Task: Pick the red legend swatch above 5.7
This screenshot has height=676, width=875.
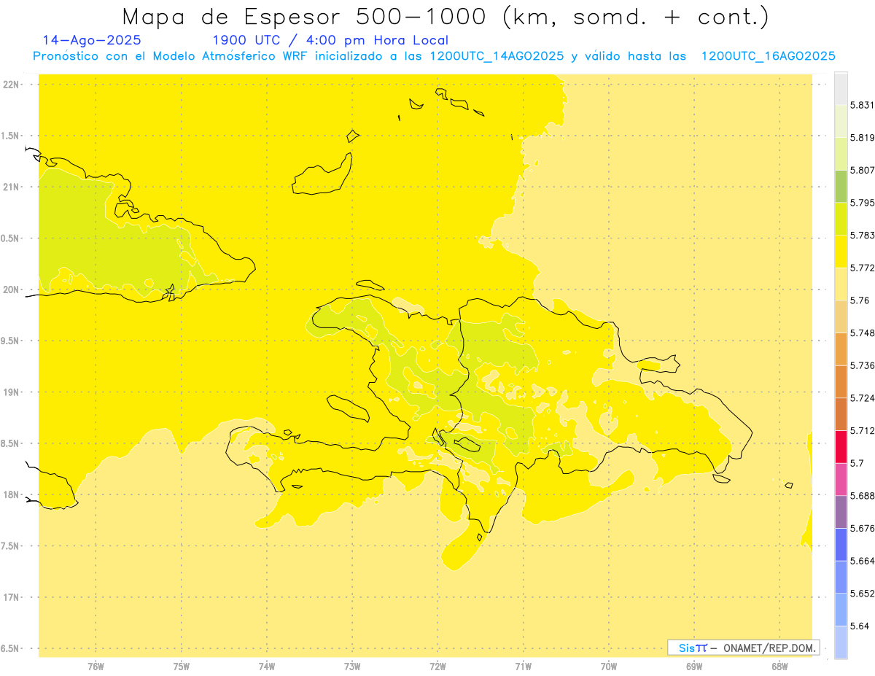Action: 841,446
